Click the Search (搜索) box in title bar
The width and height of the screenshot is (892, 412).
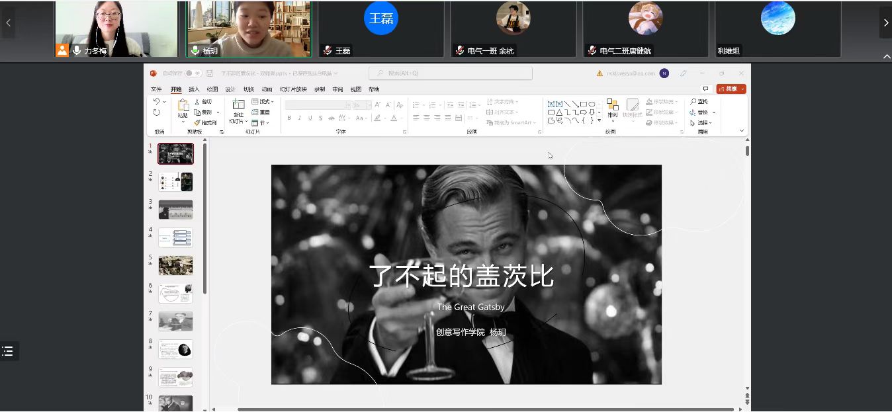tap(451, 73)
